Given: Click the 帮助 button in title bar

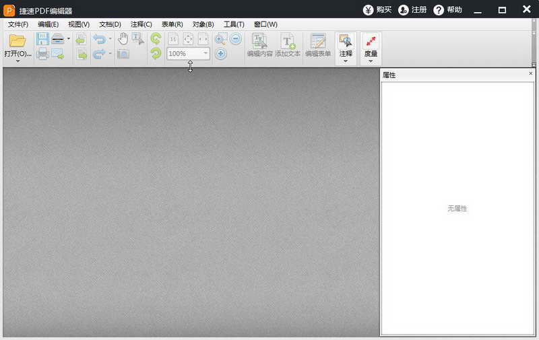Looking at the screenshot, I should coord(447,10).
